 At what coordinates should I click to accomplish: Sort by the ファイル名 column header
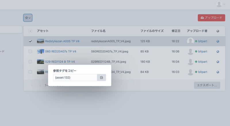[98, 31]
